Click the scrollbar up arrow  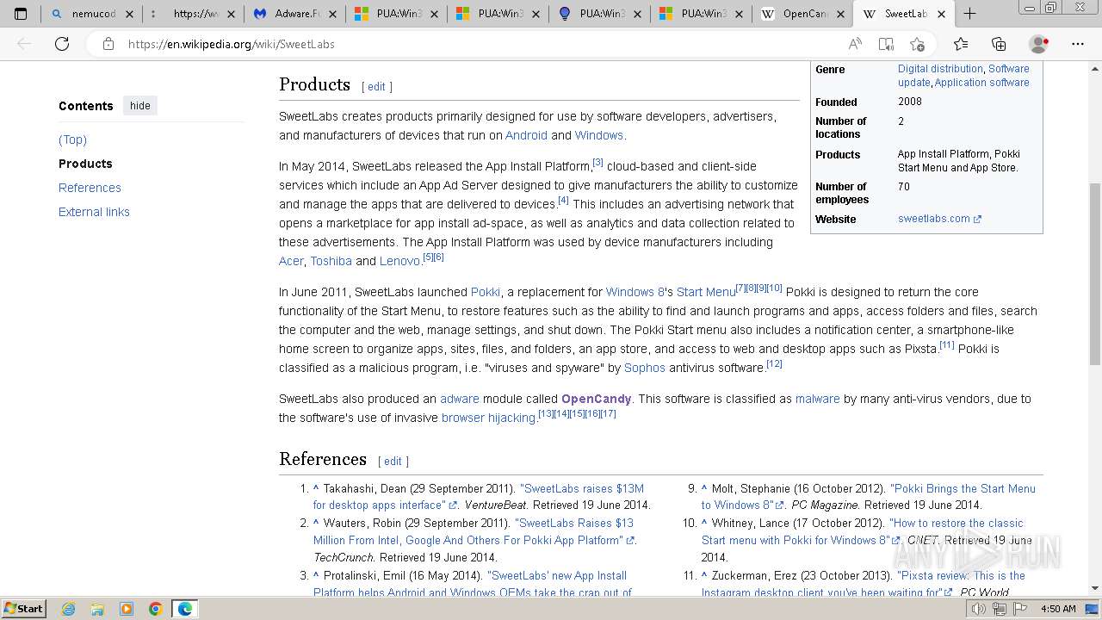click(x=1095, y=68)
